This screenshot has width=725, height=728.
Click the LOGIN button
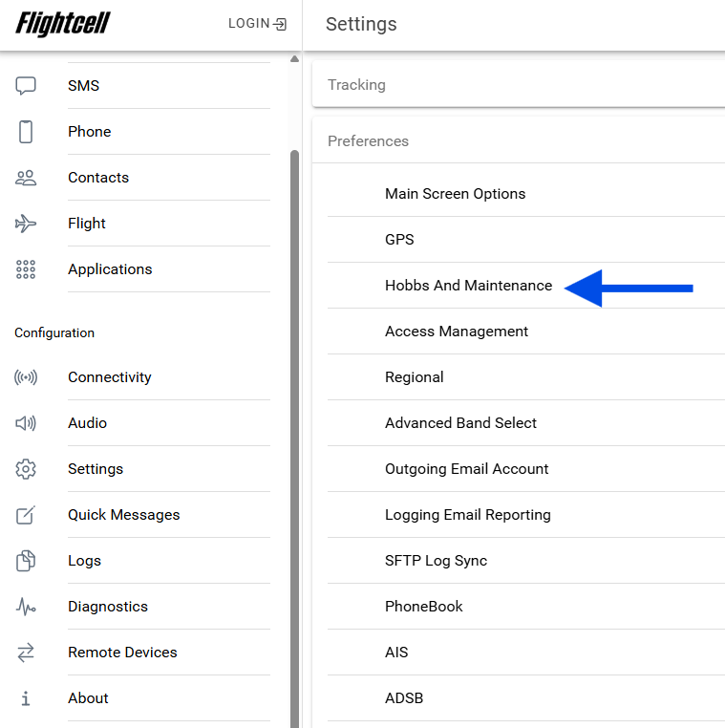(x=257, y=24)
